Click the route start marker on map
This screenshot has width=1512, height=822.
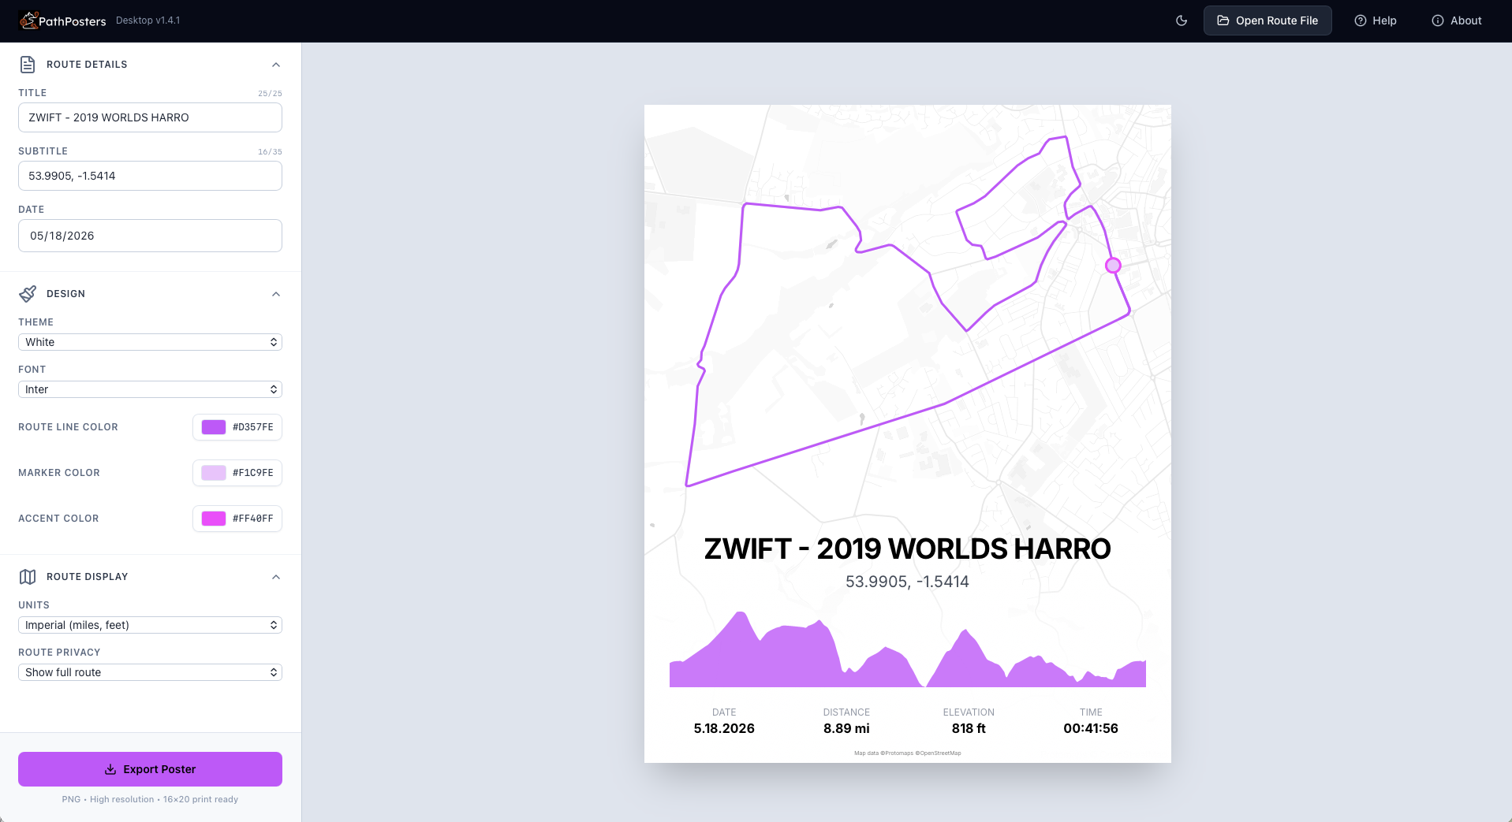(1113, 266)
